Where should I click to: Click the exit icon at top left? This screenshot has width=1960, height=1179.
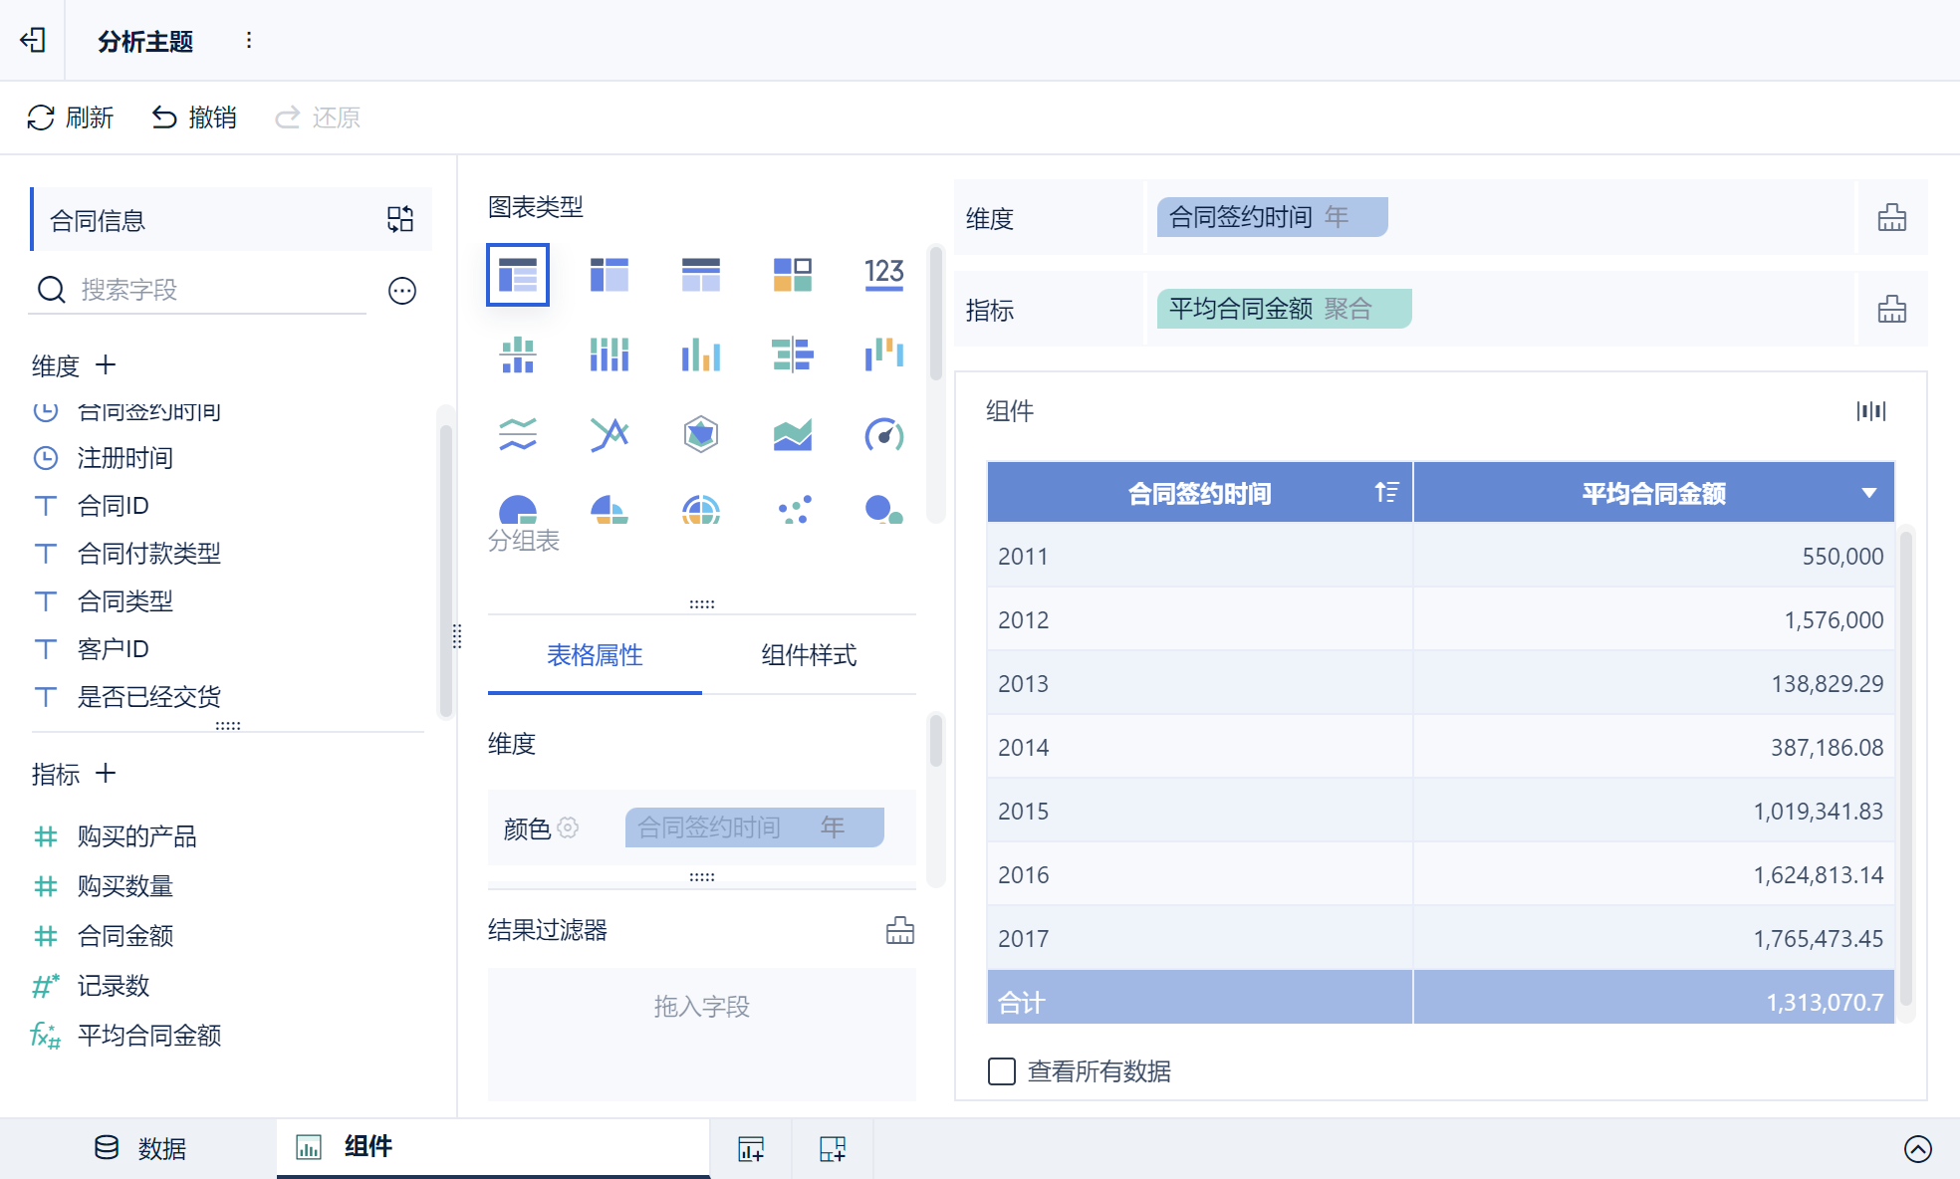point(33,41)
